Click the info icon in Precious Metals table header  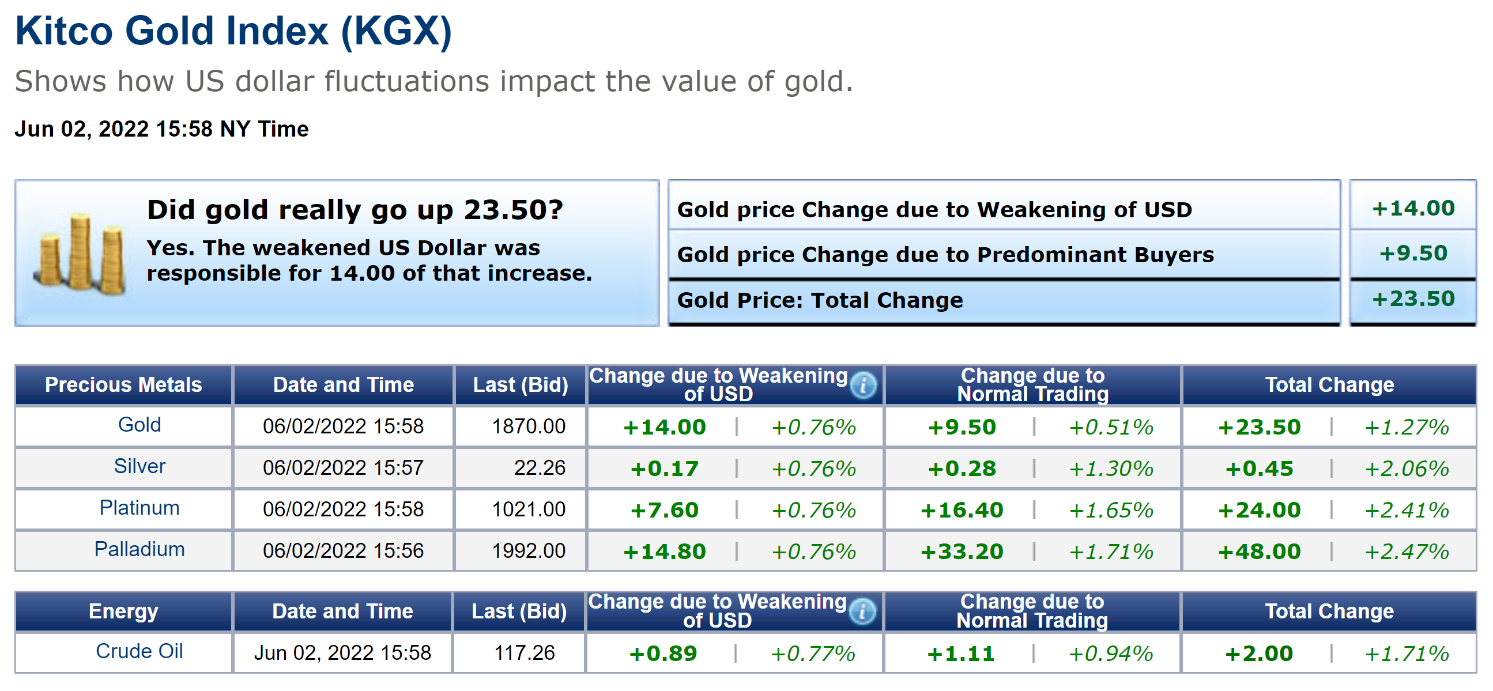863,385
